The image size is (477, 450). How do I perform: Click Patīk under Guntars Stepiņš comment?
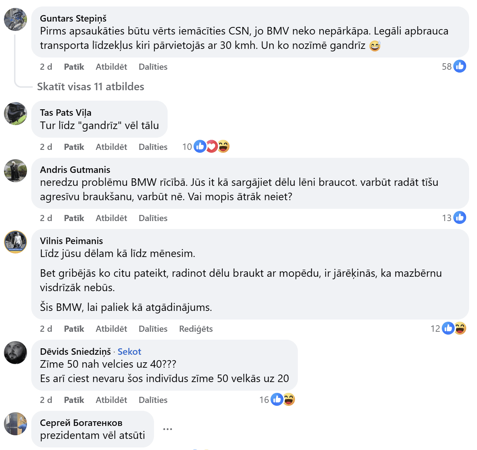(74, 67)
